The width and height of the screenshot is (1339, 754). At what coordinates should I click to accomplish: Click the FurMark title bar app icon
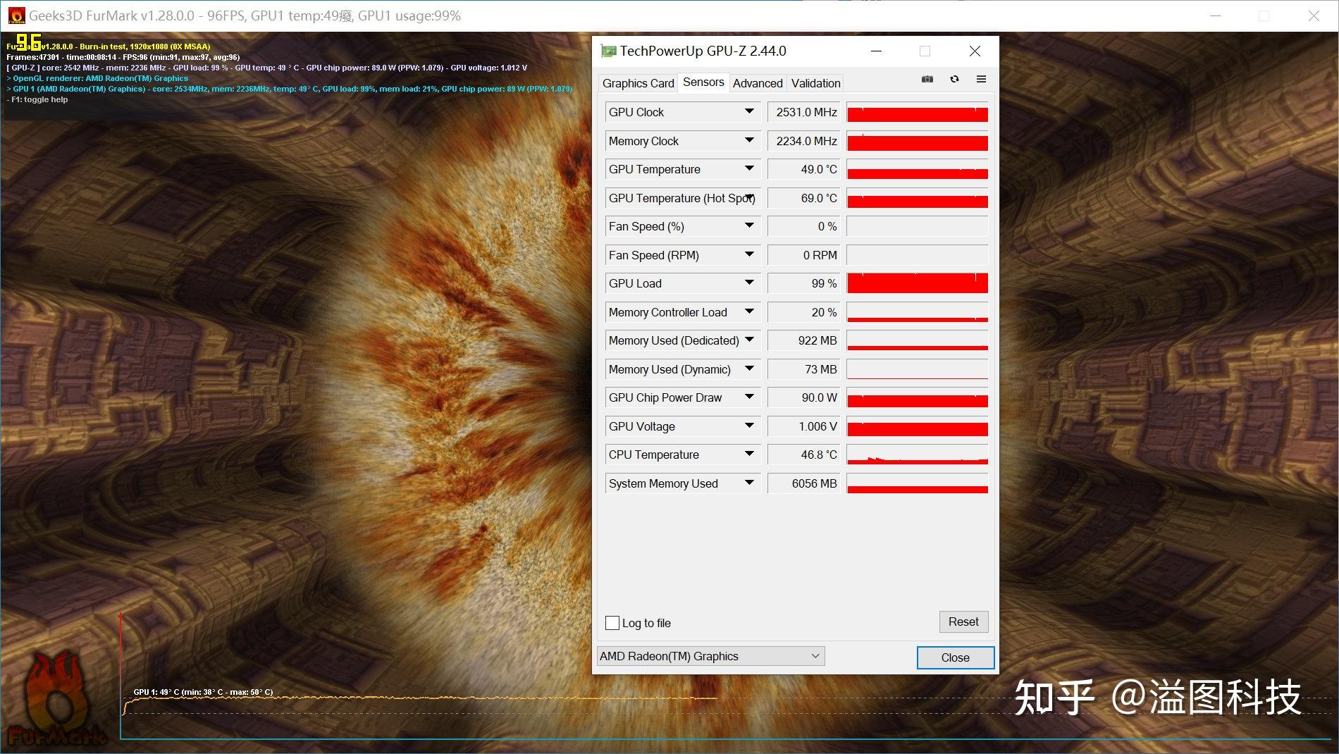coord(16,16)
